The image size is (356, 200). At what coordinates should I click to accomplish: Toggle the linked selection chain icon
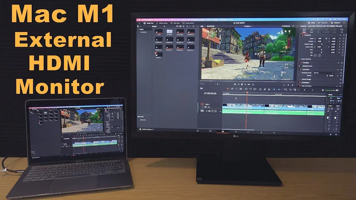pyautogui.click(x=265, y=89)
